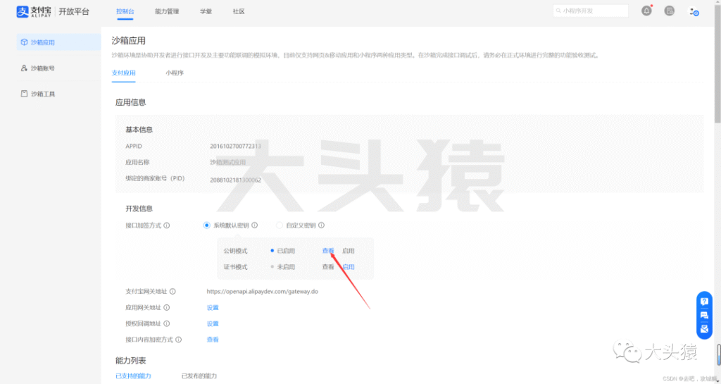This screenshot has width=721, height=384.
Task: Click the Alipay 支付宝 logo
Action: (x=34, y=11)
